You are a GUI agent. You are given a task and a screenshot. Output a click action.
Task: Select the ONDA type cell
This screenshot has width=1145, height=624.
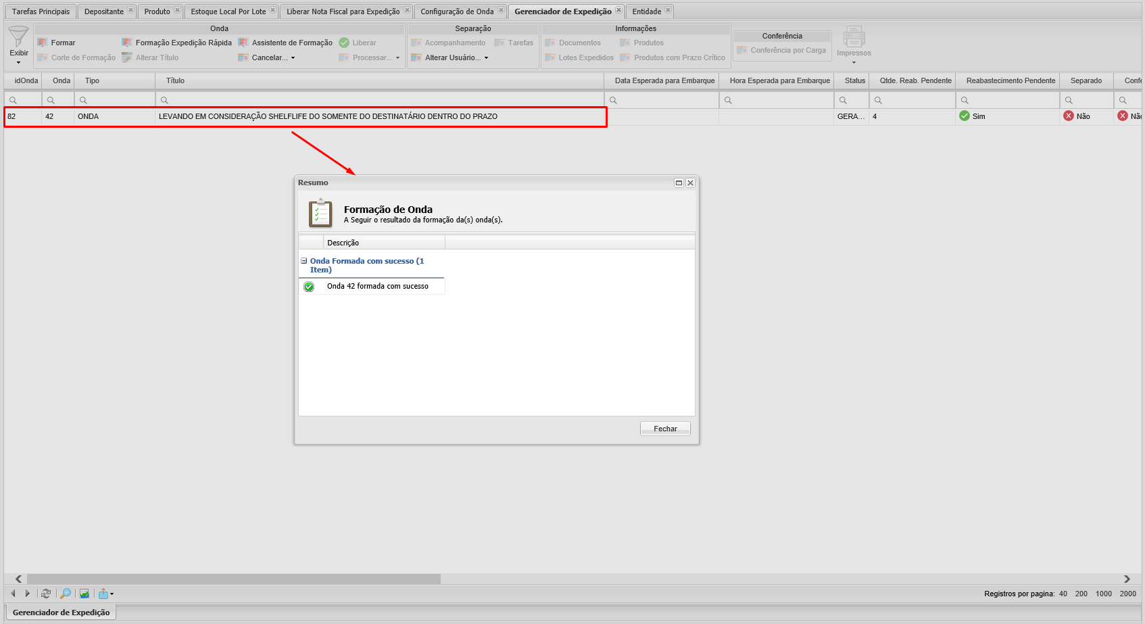coord(115,116)
